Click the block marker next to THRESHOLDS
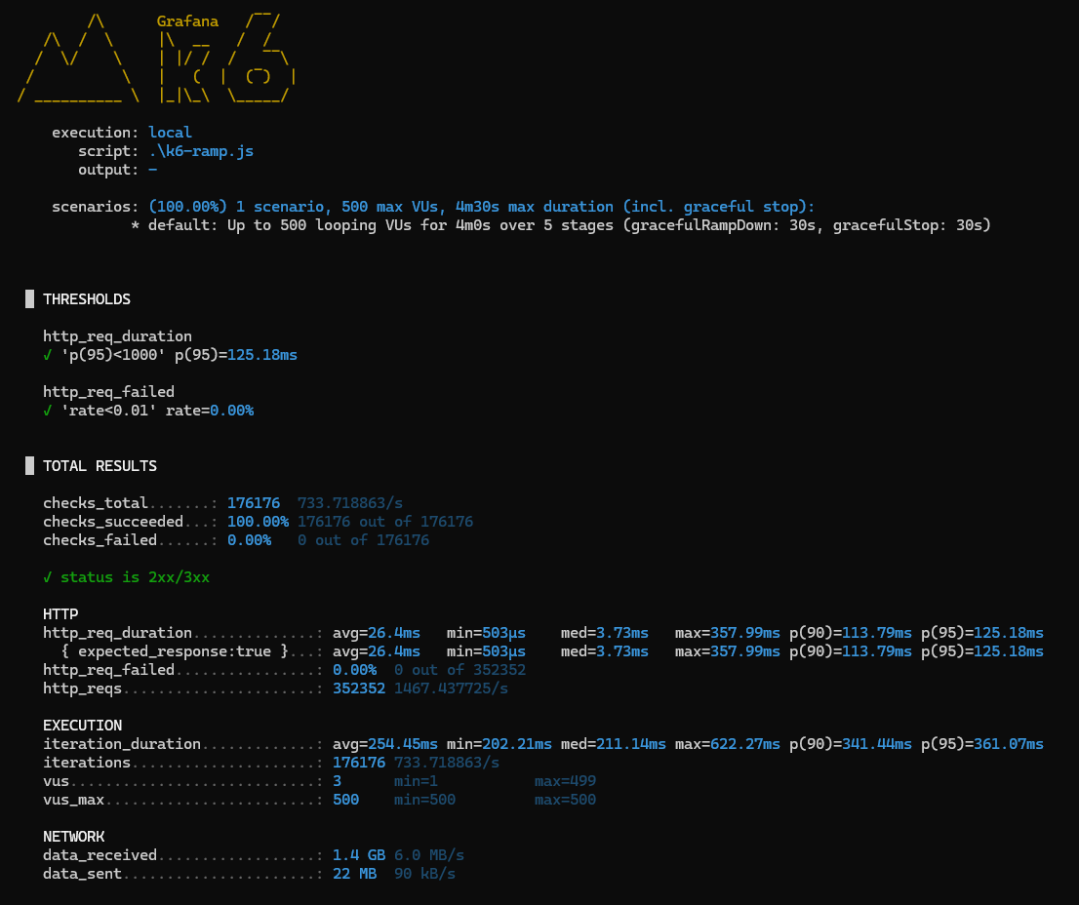The image size is (1079, 905). tap(29, 298)
